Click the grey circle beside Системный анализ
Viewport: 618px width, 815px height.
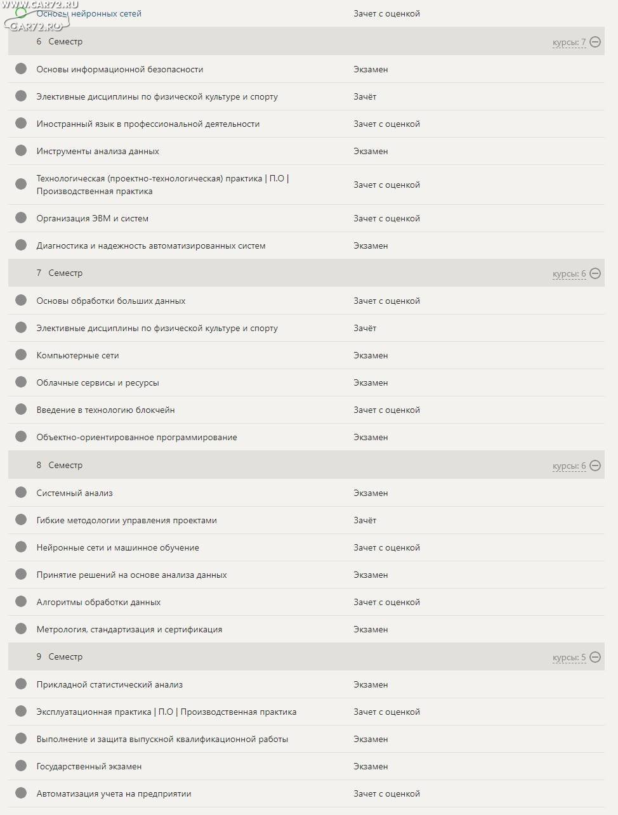pos(21,492)
